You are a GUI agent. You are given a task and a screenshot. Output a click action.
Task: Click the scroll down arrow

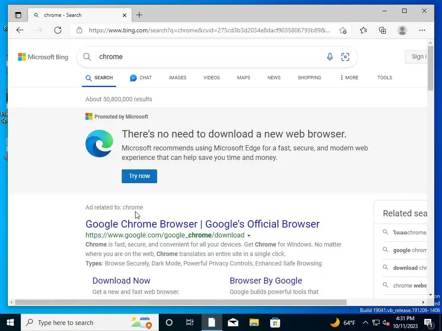point(430,295)
